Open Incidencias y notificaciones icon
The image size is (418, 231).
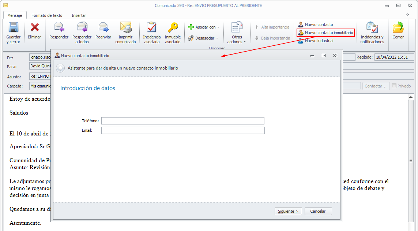[372, 27]
